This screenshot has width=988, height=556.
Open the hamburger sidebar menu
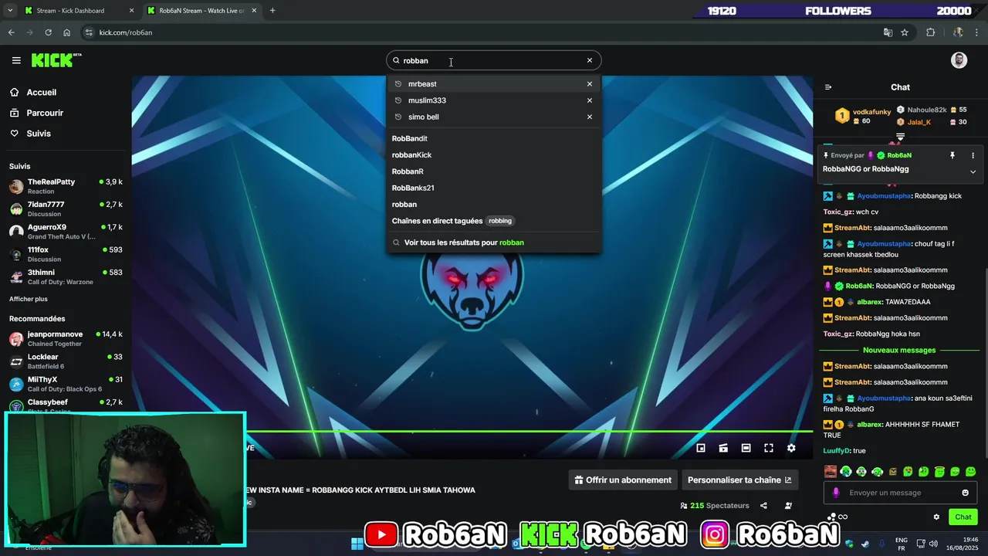click(16, 60)
